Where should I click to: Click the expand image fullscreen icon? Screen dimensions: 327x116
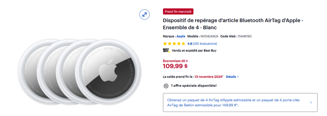(144, 14)
